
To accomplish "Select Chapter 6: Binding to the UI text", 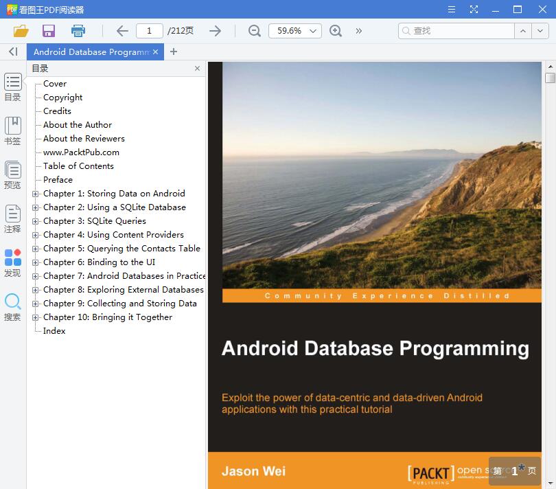I will (x=100, y=262).
